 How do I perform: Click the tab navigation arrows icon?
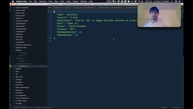pyautogui.click(x=49, y=8)
